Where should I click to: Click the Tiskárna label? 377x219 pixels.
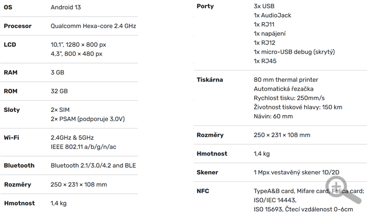(210, 80)
